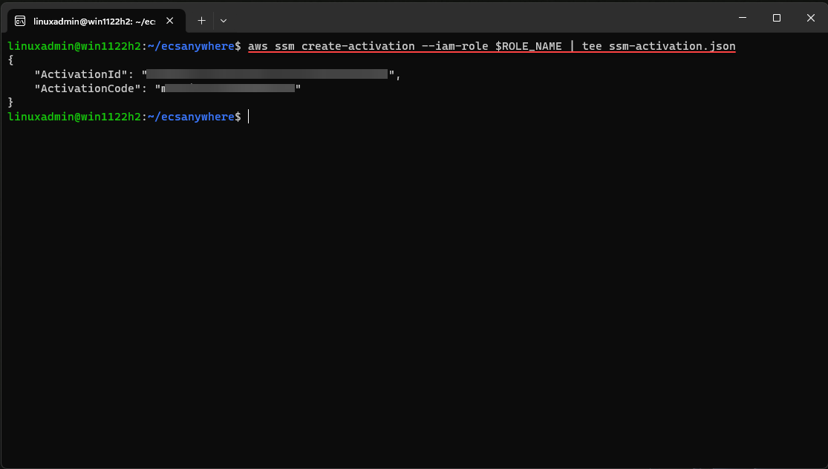Click the second ~/ecsanywhere prompt path

(191, 117)
